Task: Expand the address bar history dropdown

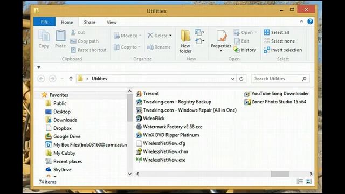Action: 232,79
